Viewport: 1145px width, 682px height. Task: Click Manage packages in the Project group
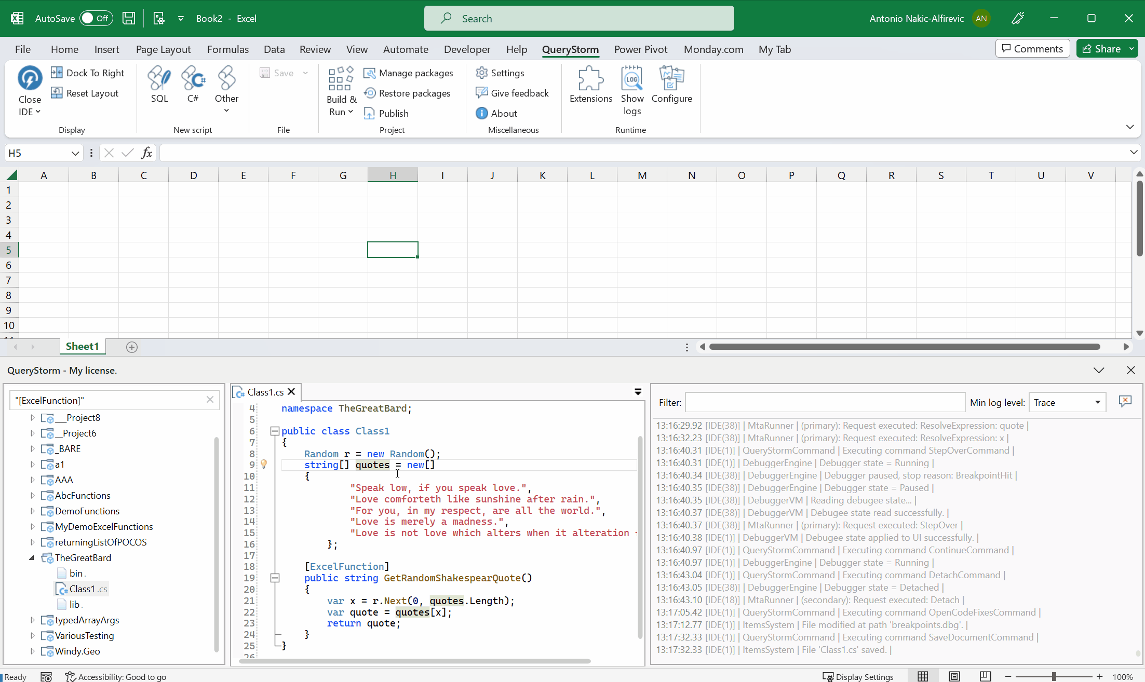coord(409,73)
